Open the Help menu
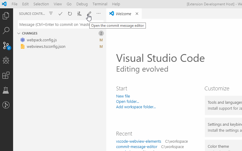Screen dimensions: 242x151 point(116,4)
